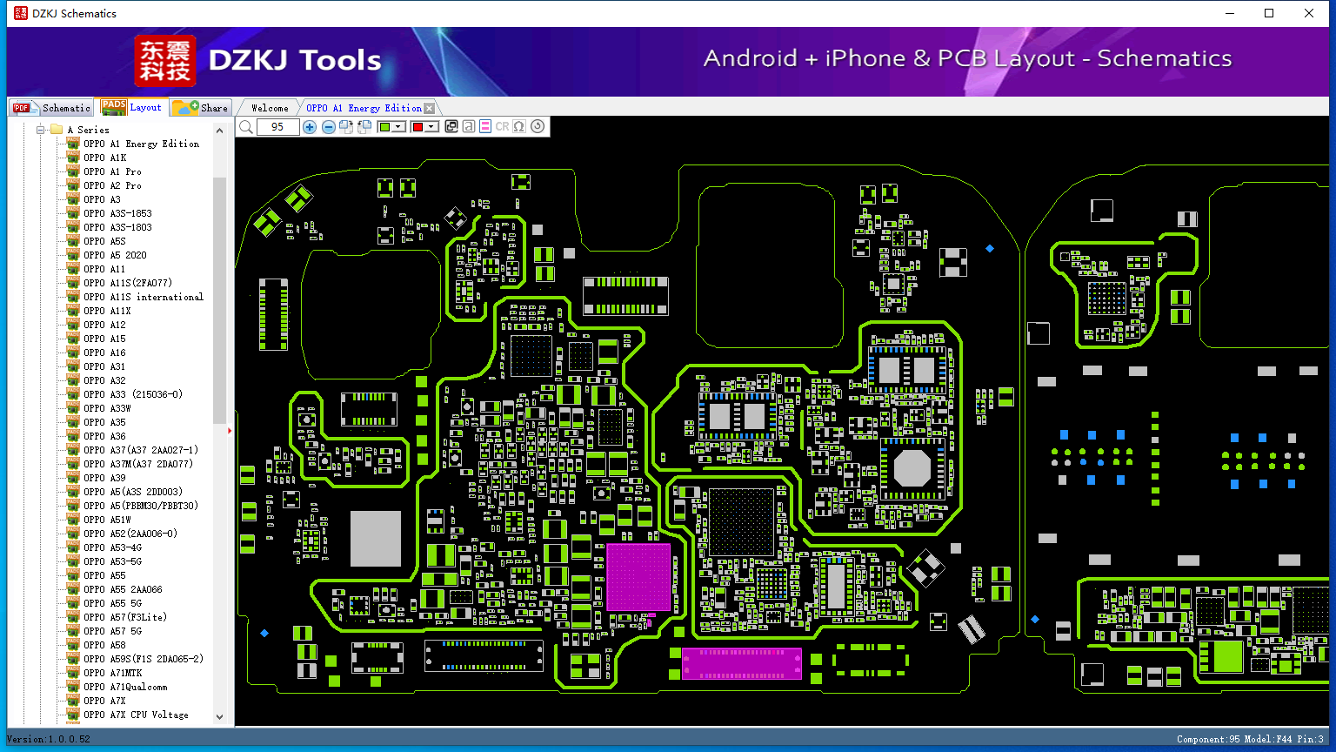Open OPPO A11S(2FA077) layout
The image size is (1336, 752).
click(128, 283)
